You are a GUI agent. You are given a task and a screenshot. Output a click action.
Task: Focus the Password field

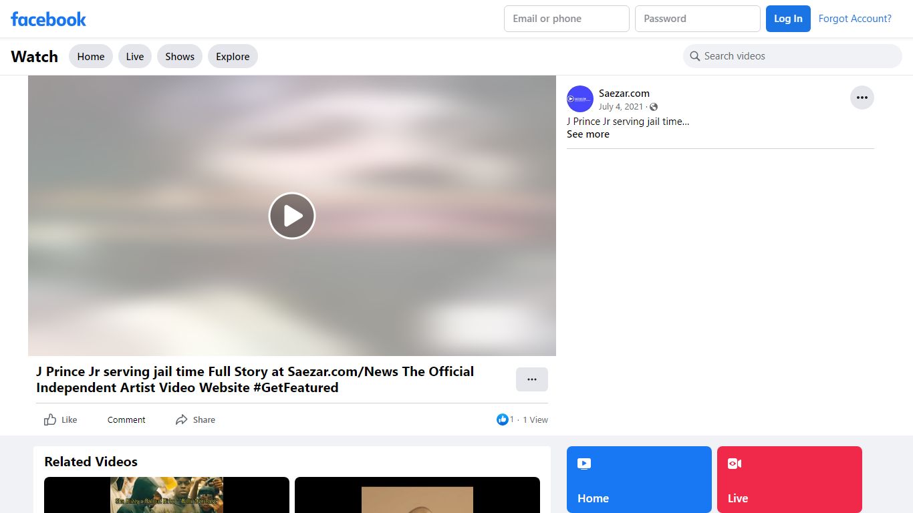point(698,19)
